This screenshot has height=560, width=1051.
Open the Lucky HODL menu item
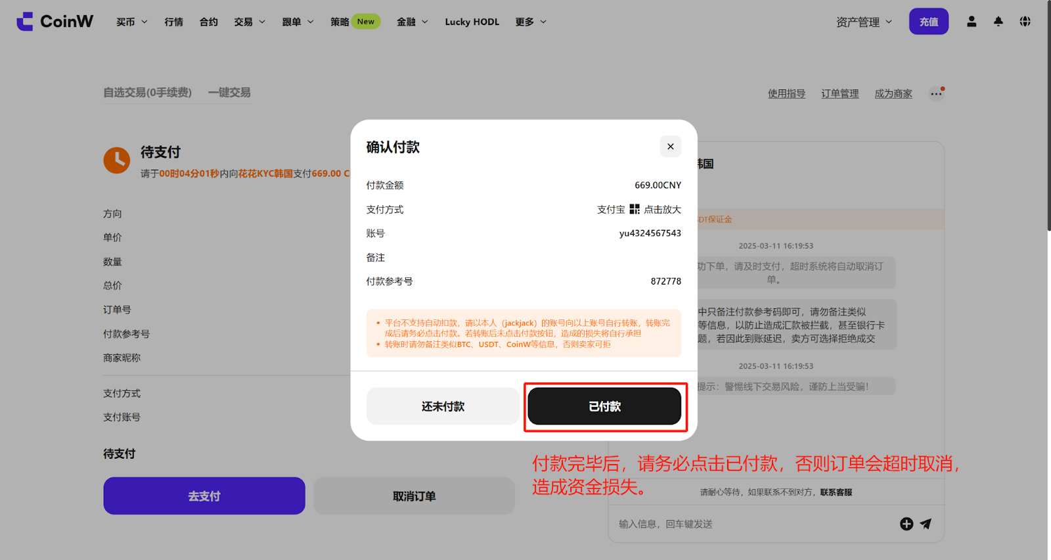coord(472,22)
